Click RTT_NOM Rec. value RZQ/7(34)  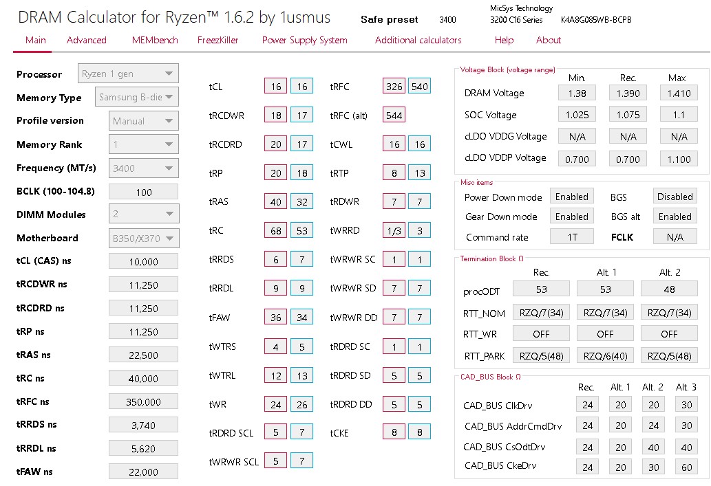542,313
